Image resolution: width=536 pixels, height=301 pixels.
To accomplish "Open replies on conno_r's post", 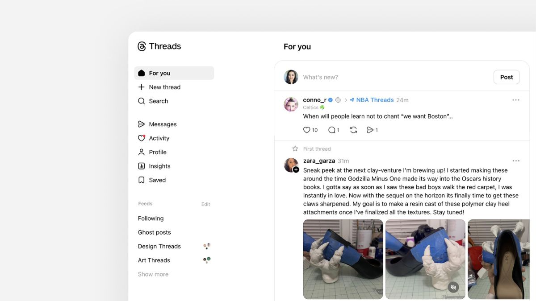I will point(331,130).
